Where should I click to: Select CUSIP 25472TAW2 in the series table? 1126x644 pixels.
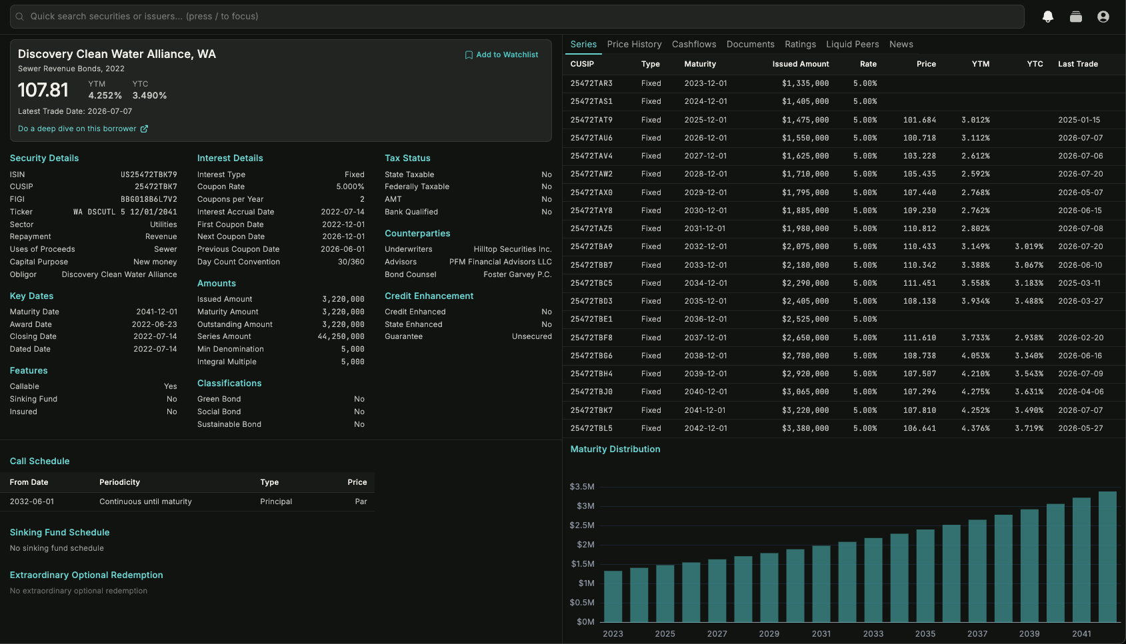coord(591,174)
